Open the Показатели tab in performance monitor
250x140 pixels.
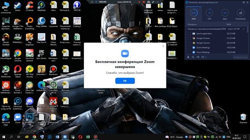pyautogui.click(x=241, y=14)
